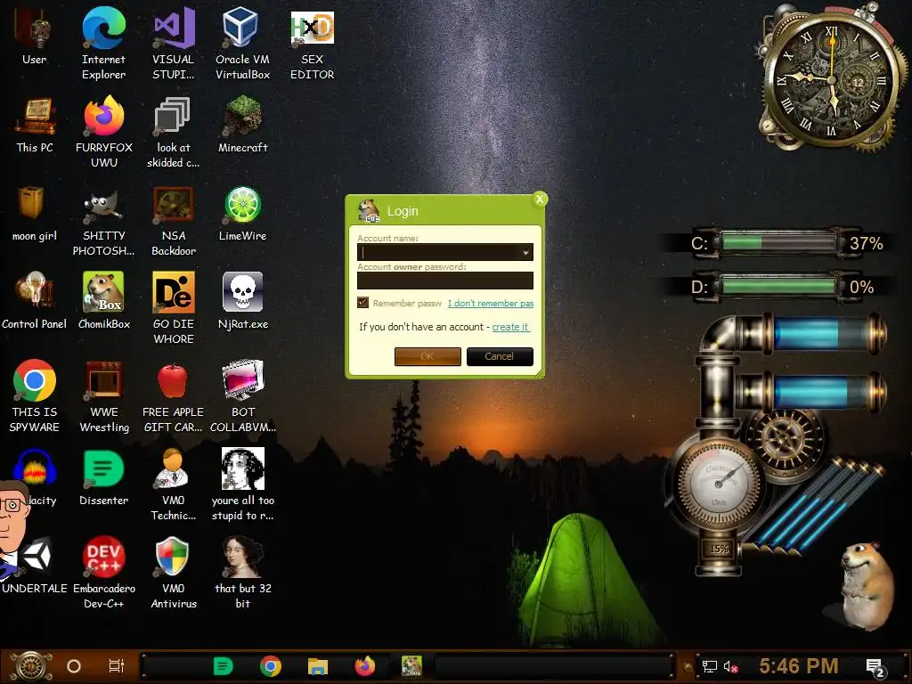Open the Control Panel icon
This screenshot has width=912, height=684.
(x=35, y=301)
